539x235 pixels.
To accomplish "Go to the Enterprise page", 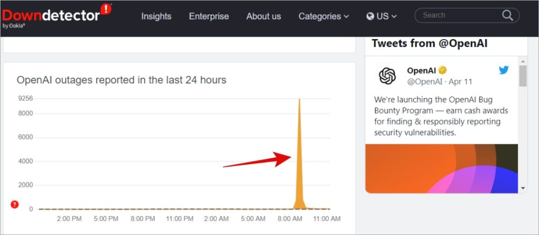I will [208, 16].
